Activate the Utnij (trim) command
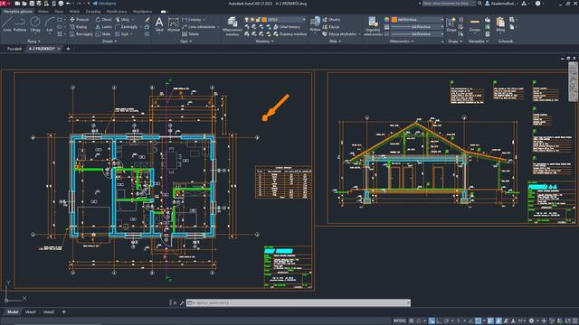Screen dimensions: 579x325 click(x=122, y=20)
